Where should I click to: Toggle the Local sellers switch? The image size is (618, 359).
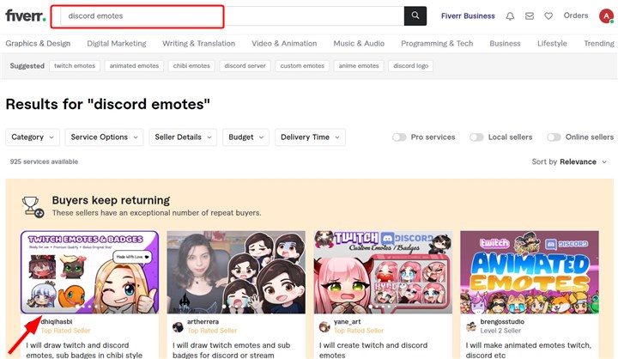pos(476,137)
